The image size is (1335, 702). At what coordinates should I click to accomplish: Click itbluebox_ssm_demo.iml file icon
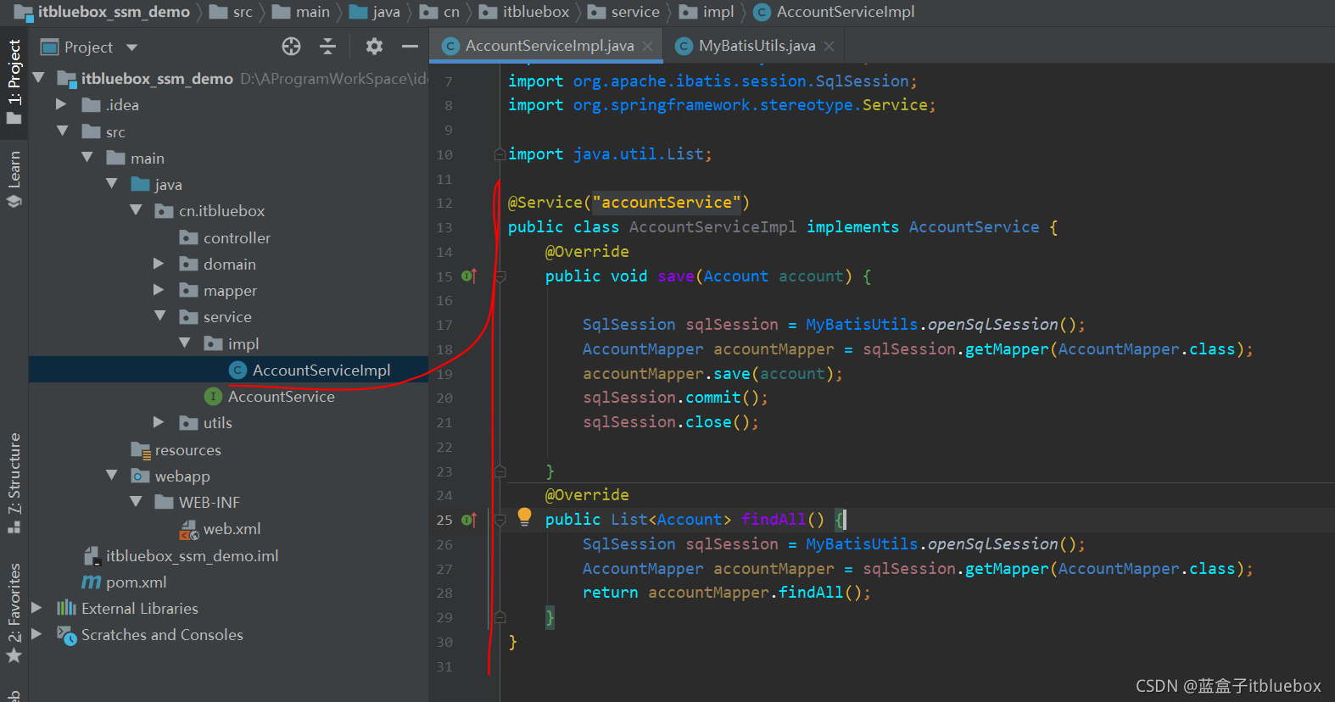pyautogui.click(x=92, y=556)
